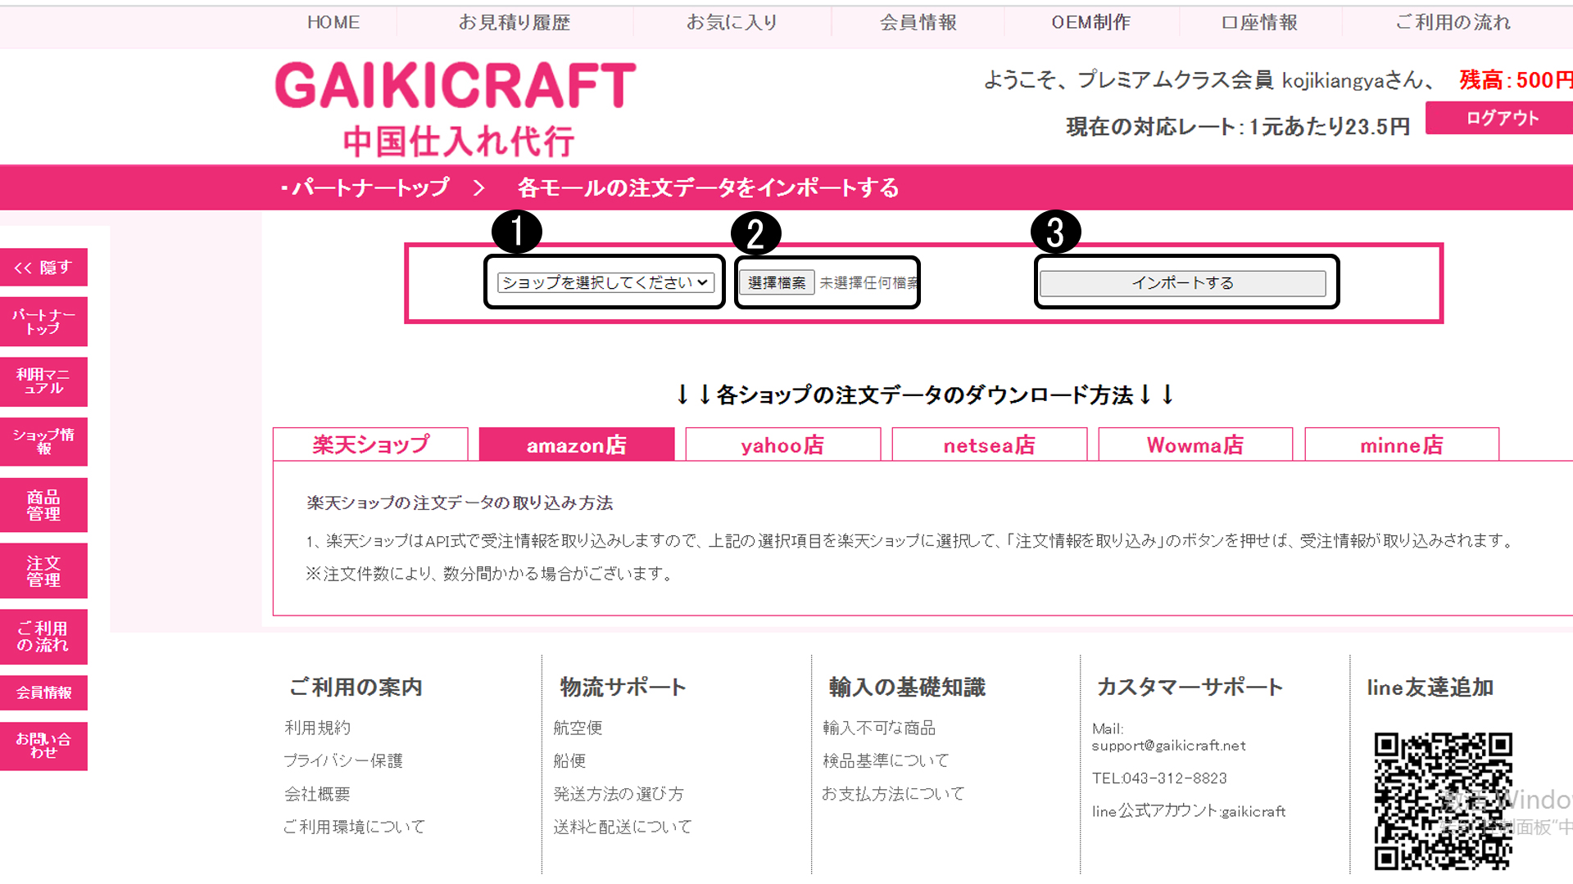Select the Wowma店 tab
The width and height of the screenshot is (1573, 884).
pos(1195,444)
